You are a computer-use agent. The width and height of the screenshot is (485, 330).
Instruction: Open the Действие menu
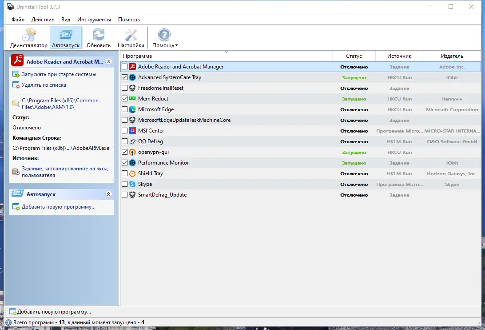point(43,20)
